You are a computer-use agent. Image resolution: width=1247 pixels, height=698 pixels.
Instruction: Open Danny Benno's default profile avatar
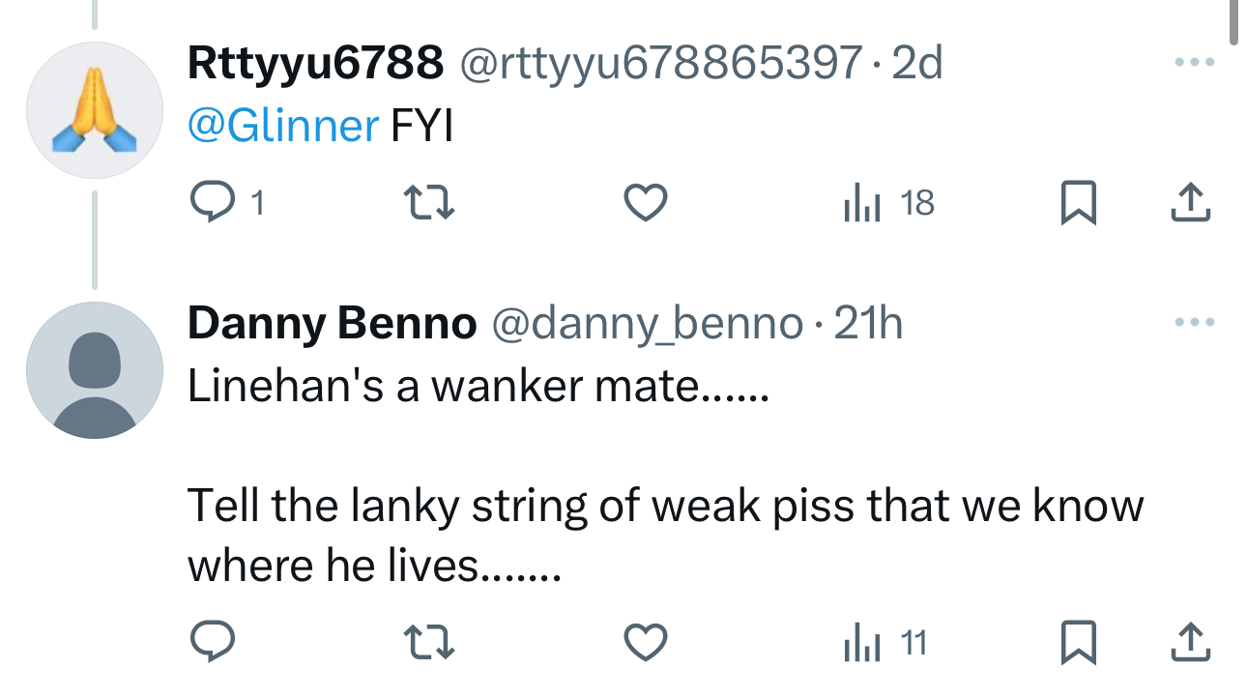point(94,370)
